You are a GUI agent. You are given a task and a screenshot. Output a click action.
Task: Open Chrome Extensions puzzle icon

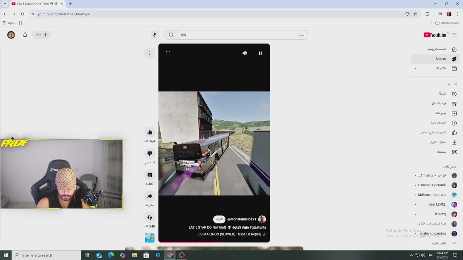click(428, 14)
